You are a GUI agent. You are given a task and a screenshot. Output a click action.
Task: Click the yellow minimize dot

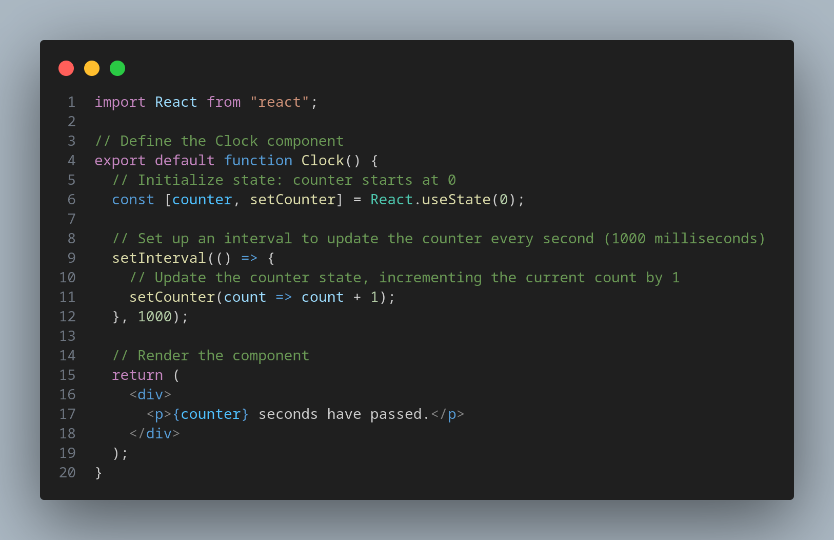pyautogui.click(x=92, y=68)
